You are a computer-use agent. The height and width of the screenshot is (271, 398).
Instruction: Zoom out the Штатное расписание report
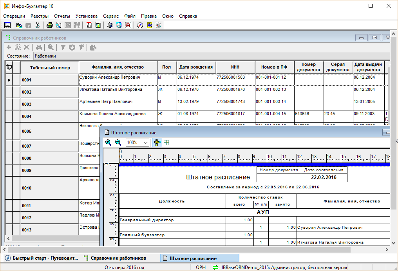pyautogui.click(x=118, y=142)
